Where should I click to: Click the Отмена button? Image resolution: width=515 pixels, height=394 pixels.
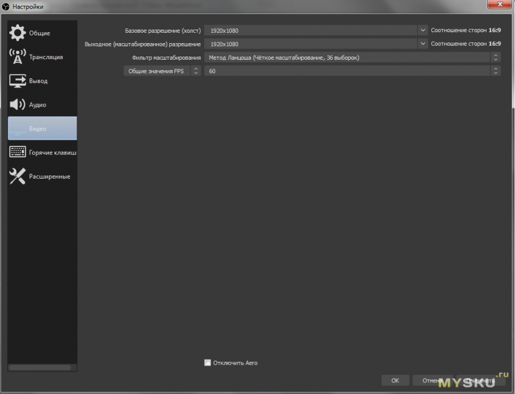(x=432, y=381)
